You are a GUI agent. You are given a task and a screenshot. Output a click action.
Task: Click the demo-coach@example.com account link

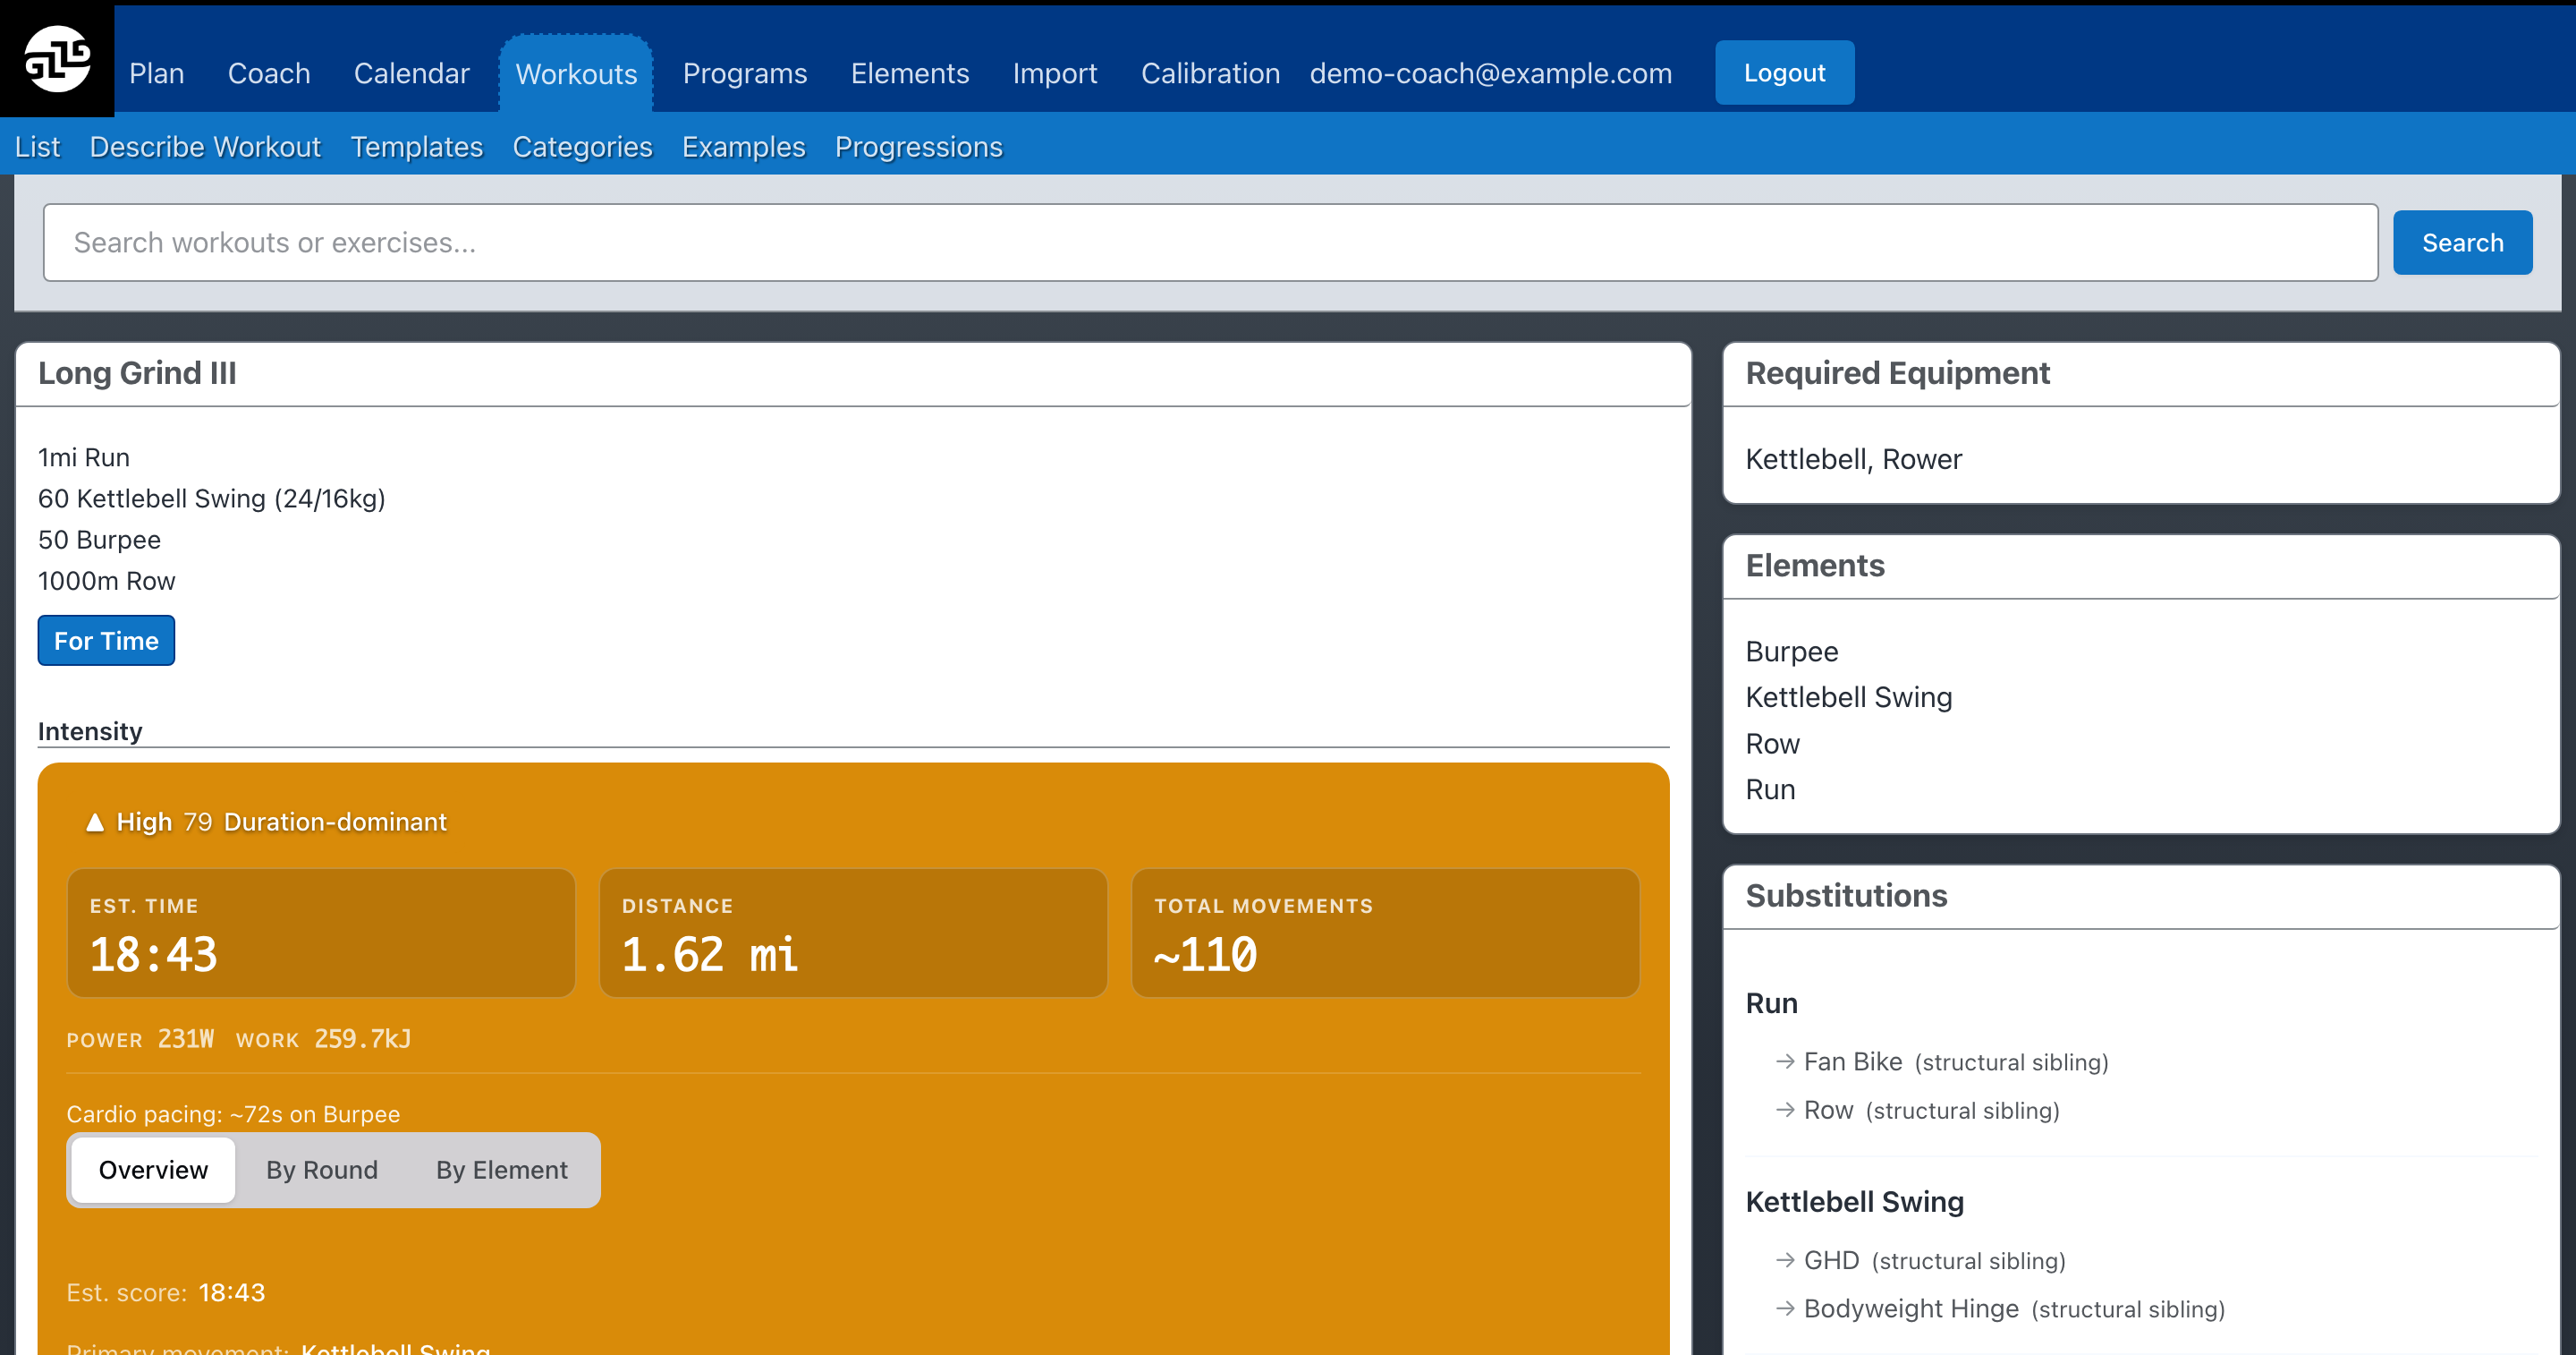[1490, 73]
